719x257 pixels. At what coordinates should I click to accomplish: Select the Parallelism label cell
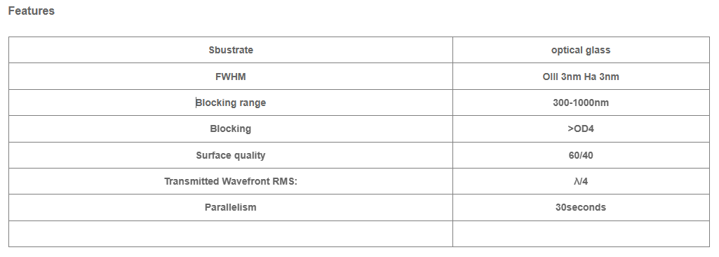coord(231,207)
